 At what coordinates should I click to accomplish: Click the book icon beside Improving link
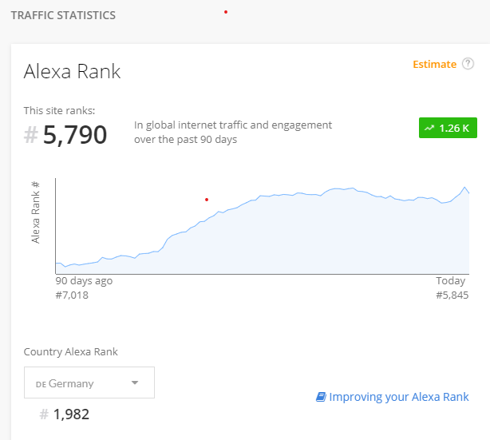click(x=321, y=397)
